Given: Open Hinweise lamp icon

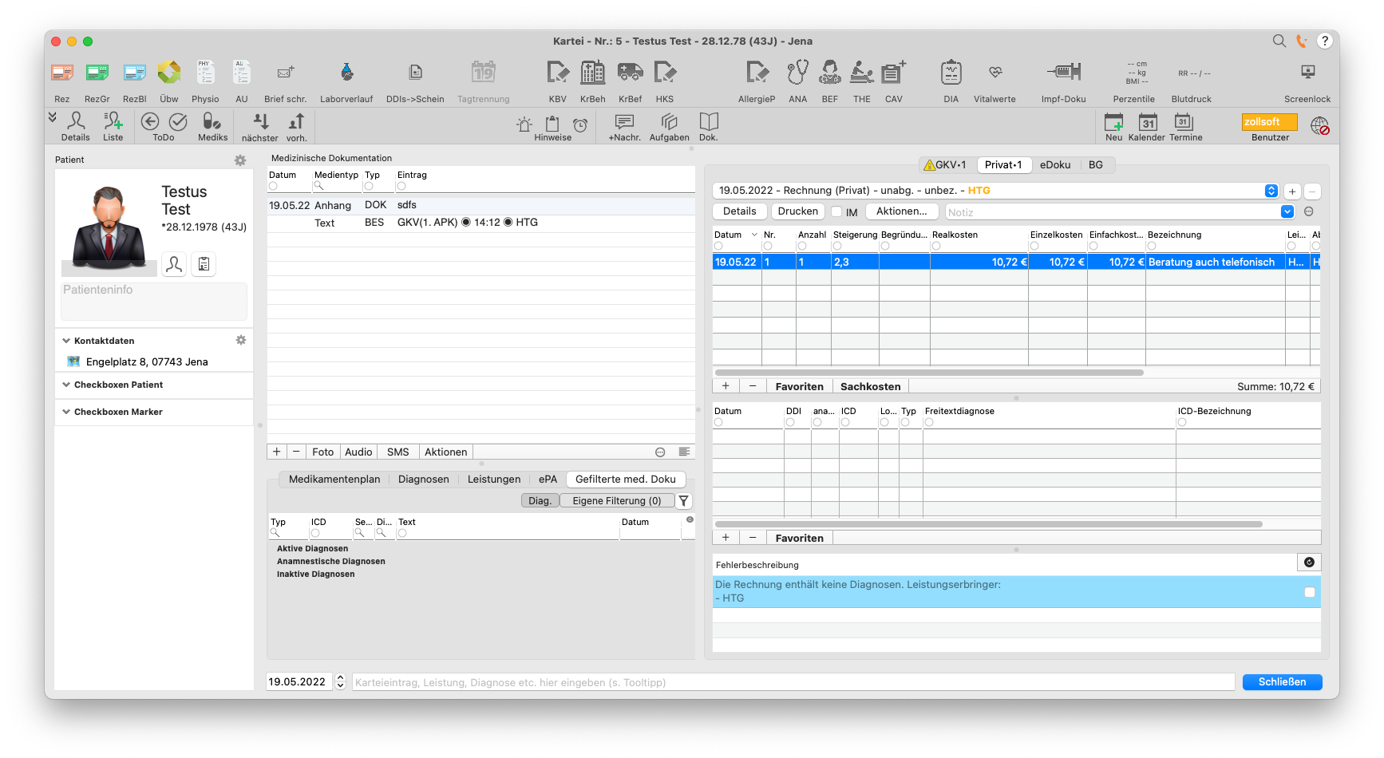Looking at the screenshot, I should [x=524, y=124].
